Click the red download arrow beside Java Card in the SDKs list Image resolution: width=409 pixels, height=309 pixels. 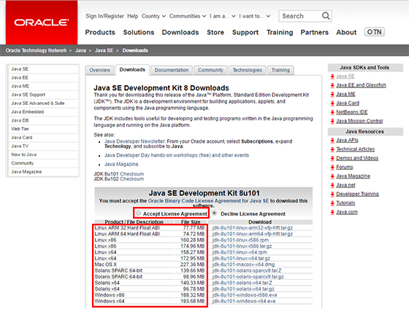click(332, 103)
